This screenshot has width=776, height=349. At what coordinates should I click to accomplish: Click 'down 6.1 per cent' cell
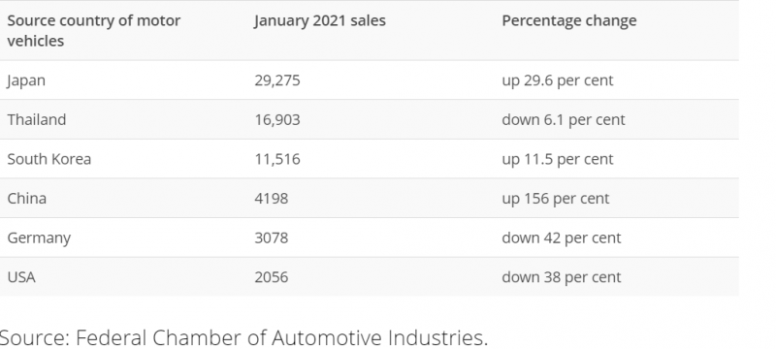click(x=564, y=120)
